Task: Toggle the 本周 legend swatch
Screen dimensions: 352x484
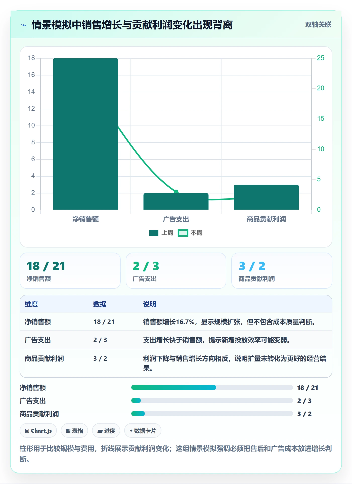Action: point(183,233)
